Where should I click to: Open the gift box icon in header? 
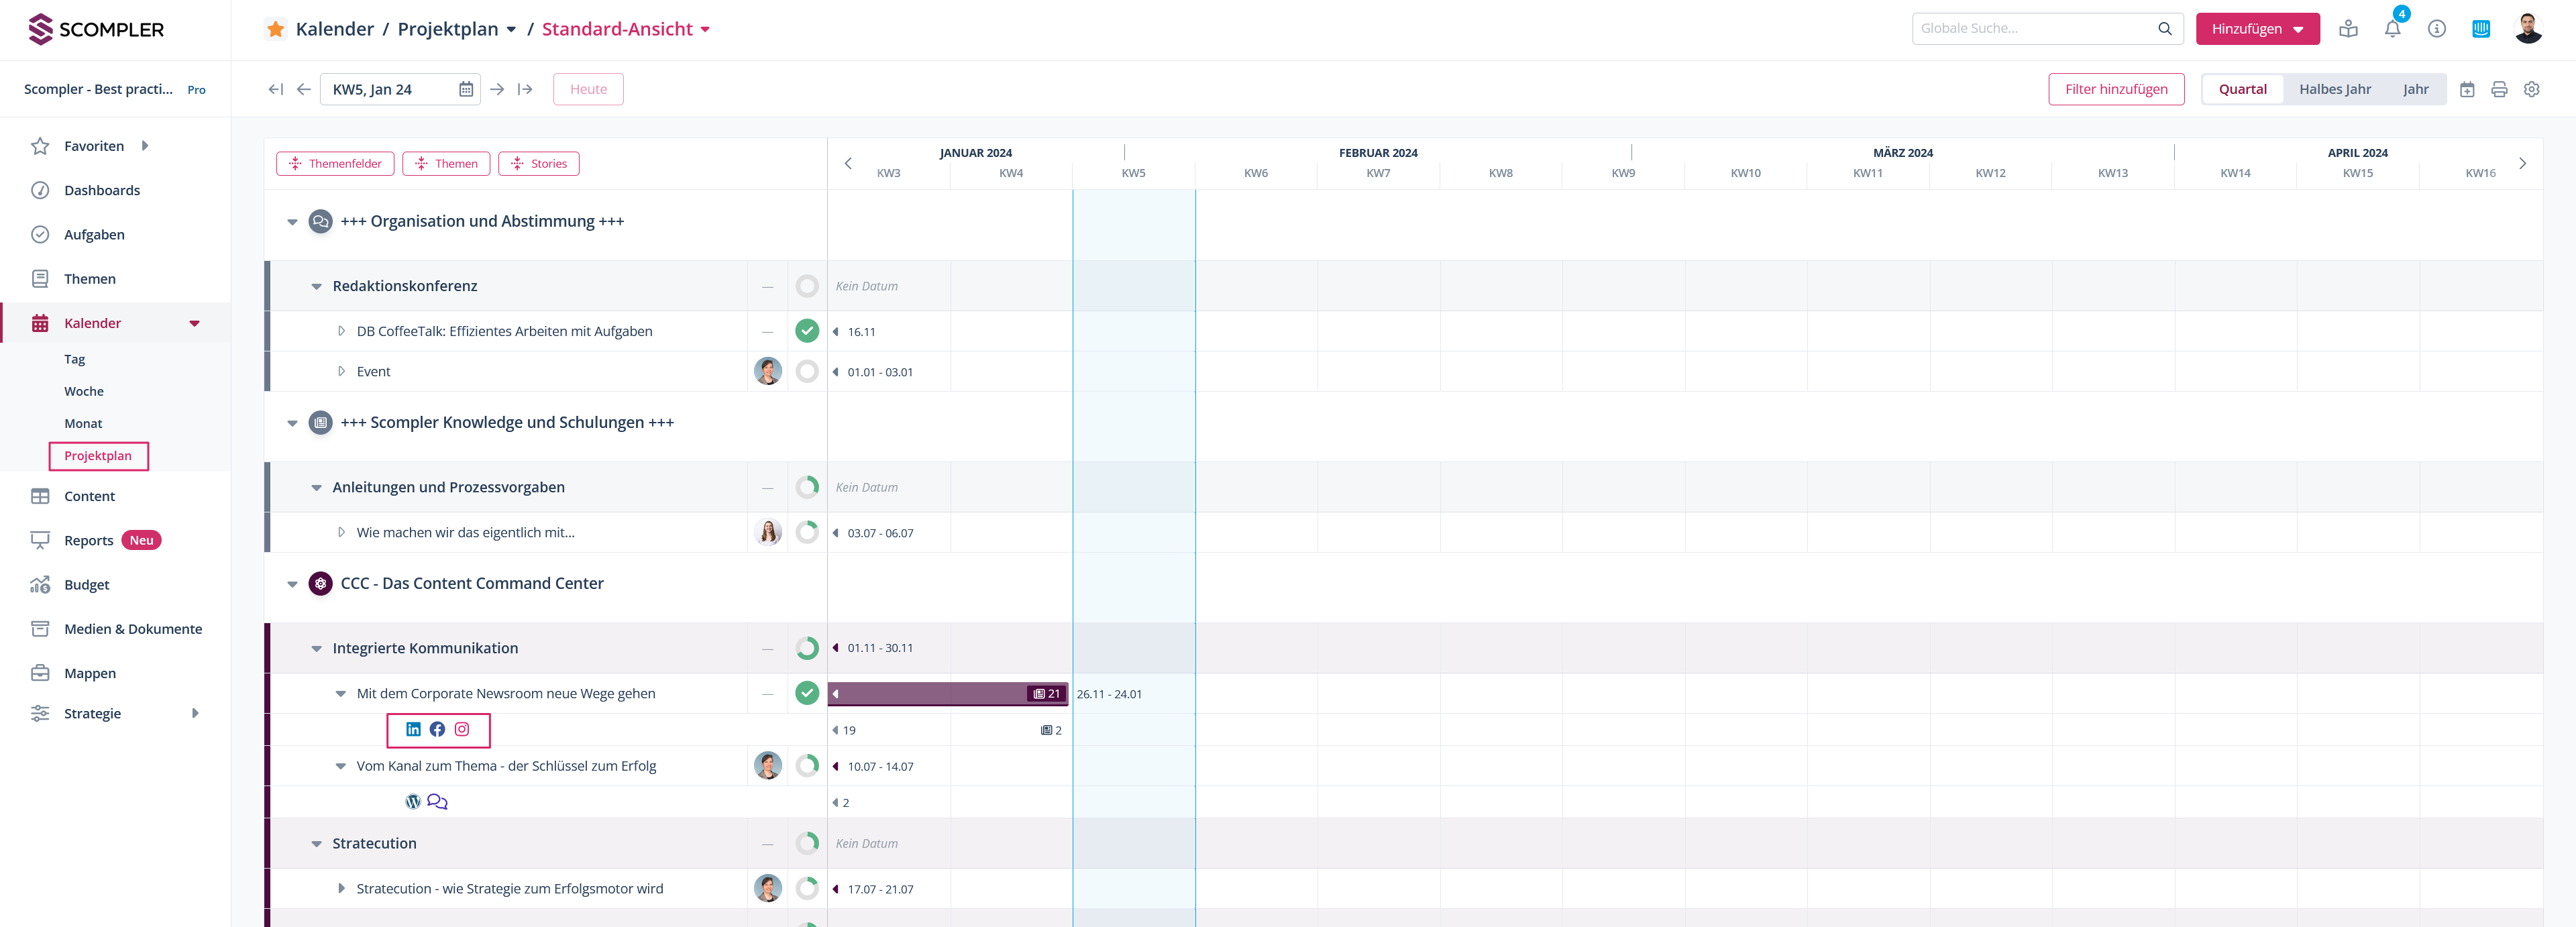2348,29
